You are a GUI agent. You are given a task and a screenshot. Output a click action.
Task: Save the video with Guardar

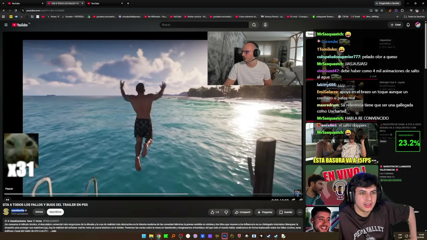tap(286, 212)
